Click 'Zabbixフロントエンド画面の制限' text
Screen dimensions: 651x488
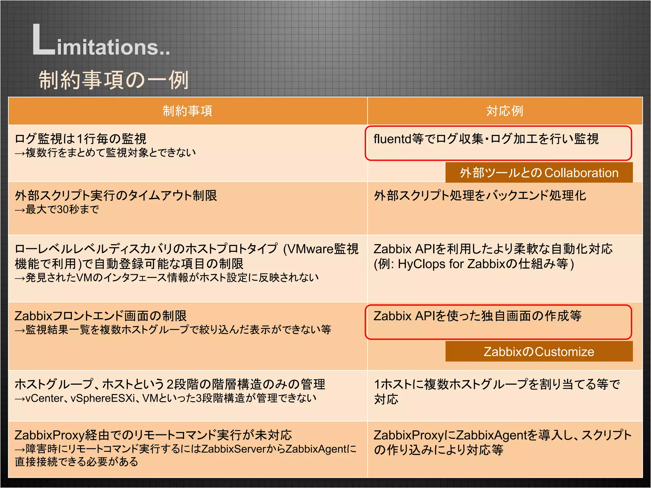tap(100, 316)
